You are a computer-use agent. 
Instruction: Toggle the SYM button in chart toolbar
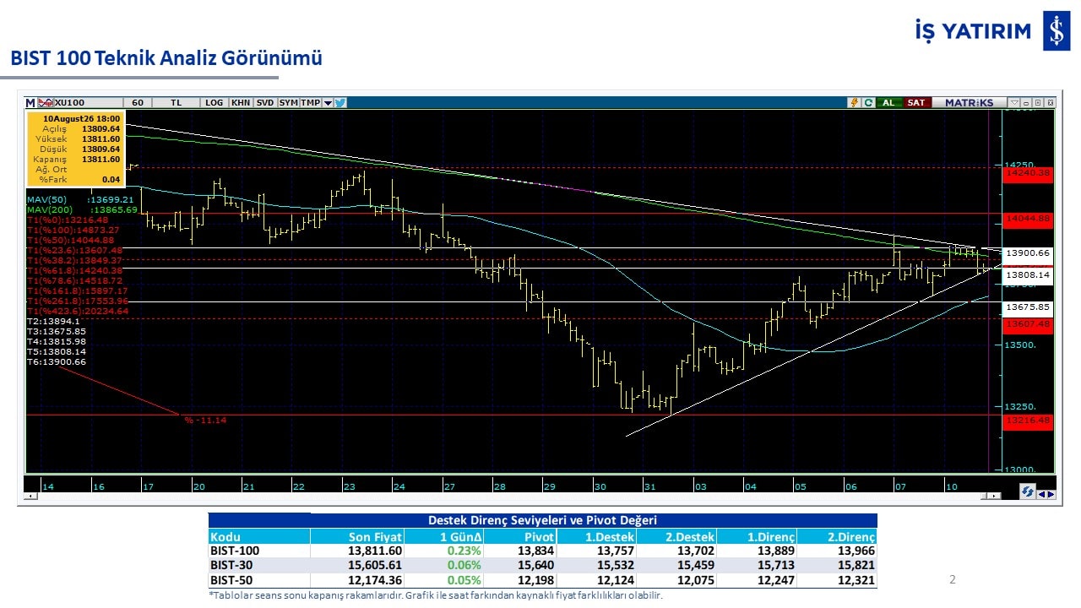288,102
